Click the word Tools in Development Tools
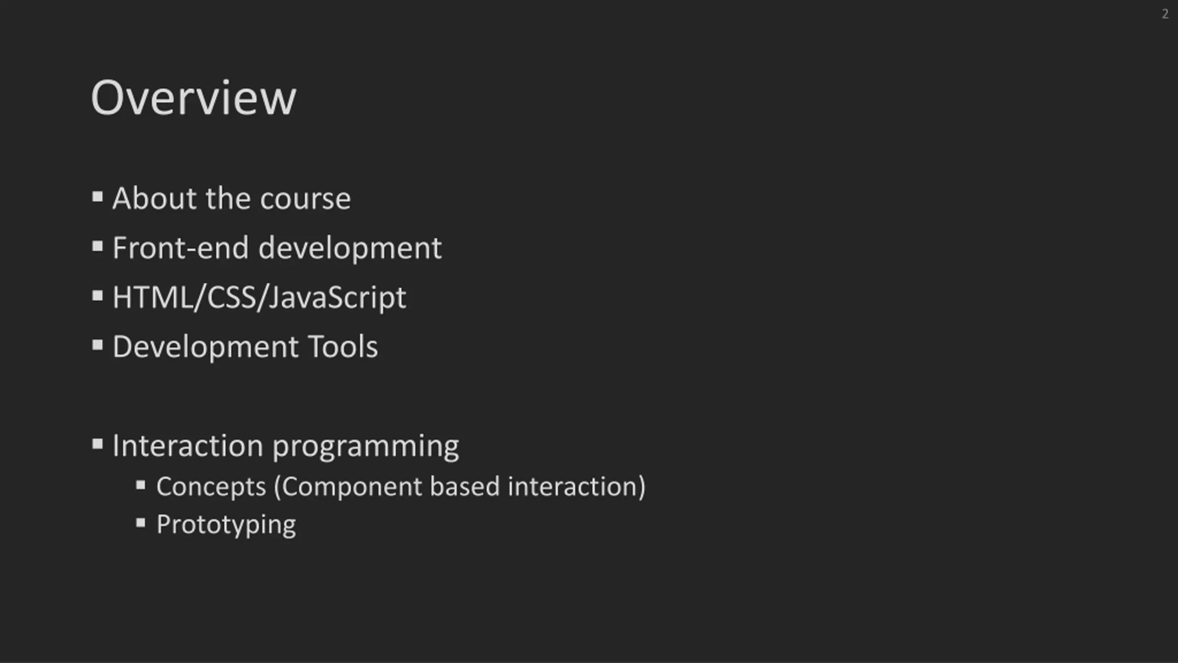 tap(343, 346)
